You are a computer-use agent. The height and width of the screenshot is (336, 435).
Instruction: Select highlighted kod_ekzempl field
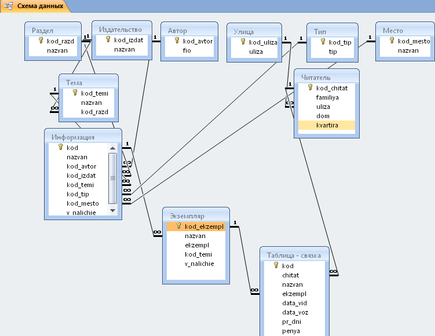(x=196, y=227)
